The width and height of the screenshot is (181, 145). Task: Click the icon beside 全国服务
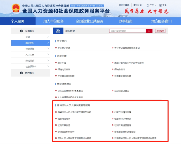point(21,31)
